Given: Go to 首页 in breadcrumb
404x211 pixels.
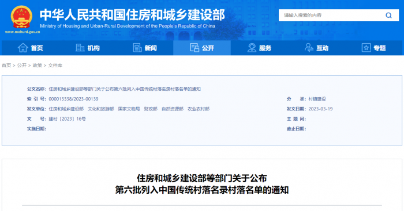Looking at the screenshot, I should 6,66.
